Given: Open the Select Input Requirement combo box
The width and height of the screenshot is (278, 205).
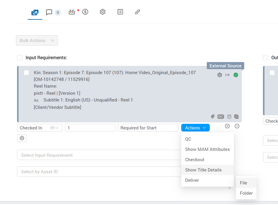Looking at the screenshot, I should (99, 155).
